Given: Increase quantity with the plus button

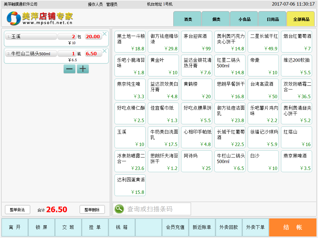Looking at the screenshot, I should [x=83, y=69].
